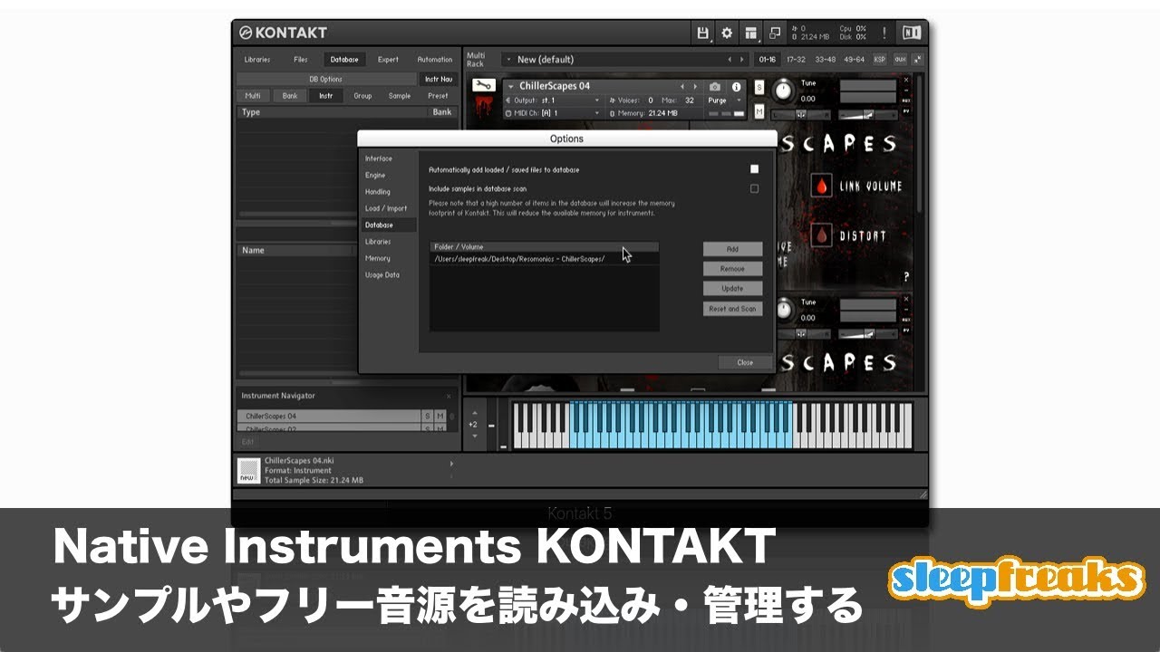The height and width of the screenshot is (652, 1160).
Task: Click the camera snapshot icon on ChillerScapes 04
Action: (x=715, y=87)
